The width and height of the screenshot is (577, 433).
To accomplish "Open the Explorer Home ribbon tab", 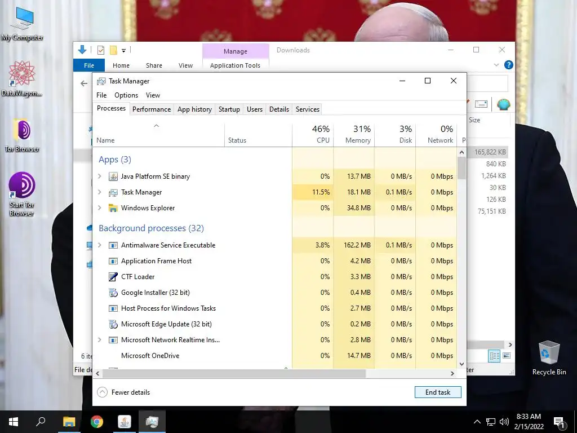I will click(x=121, y=65).
